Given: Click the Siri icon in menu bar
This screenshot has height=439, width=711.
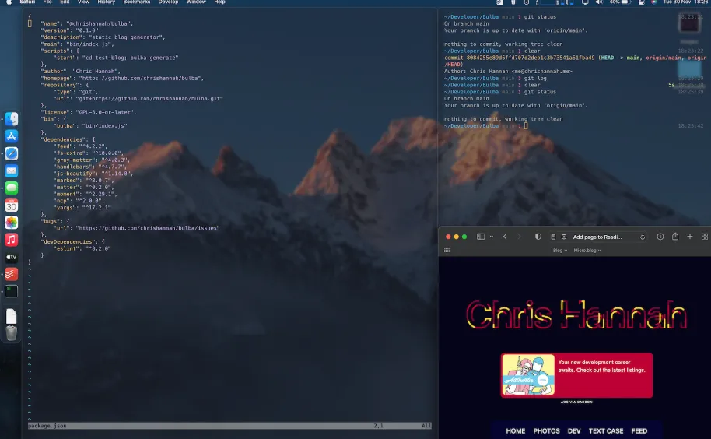Looking at the screenshot, I should pos(654,2).
